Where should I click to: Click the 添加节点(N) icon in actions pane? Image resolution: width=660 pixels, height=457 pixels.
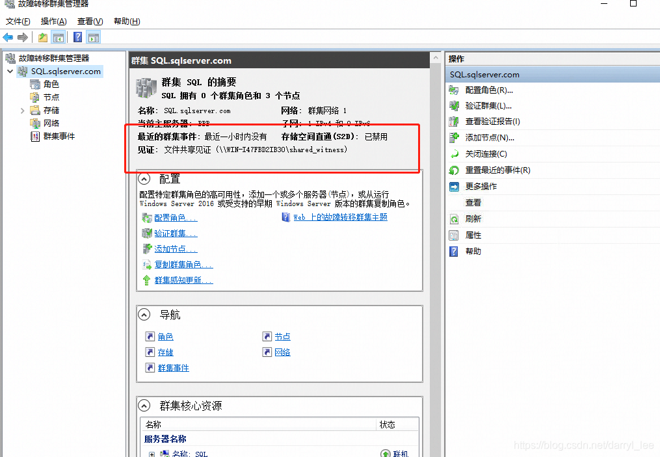point(454,138)
